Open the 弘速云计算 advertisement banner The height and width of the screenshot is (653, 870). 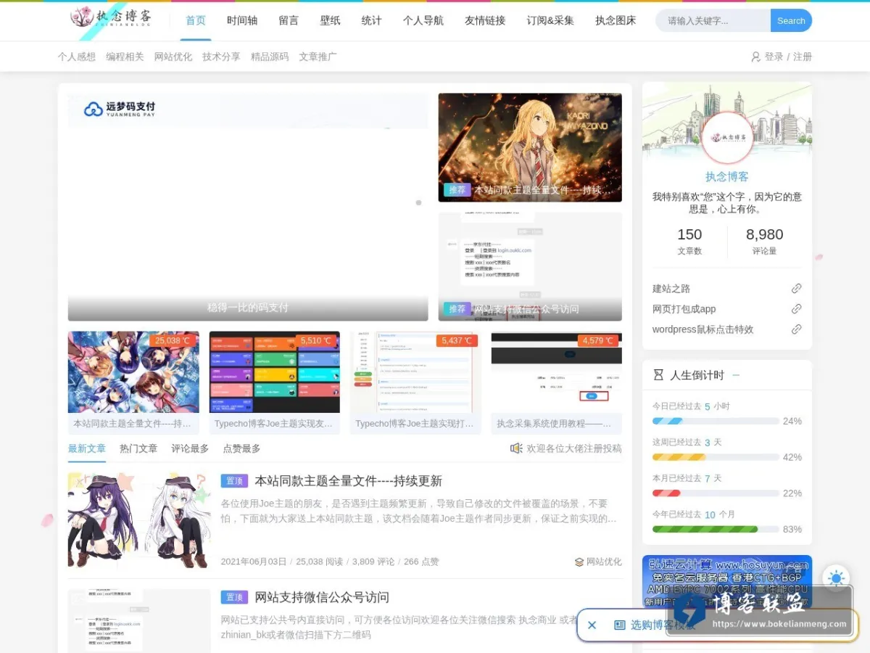coord(727,580)
